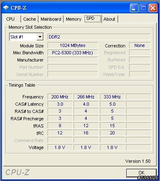Image resolution: width=160 pixels, height=181 pixels.
Task: Click the Max Bandwidth label
Action: tap(28, 53)
